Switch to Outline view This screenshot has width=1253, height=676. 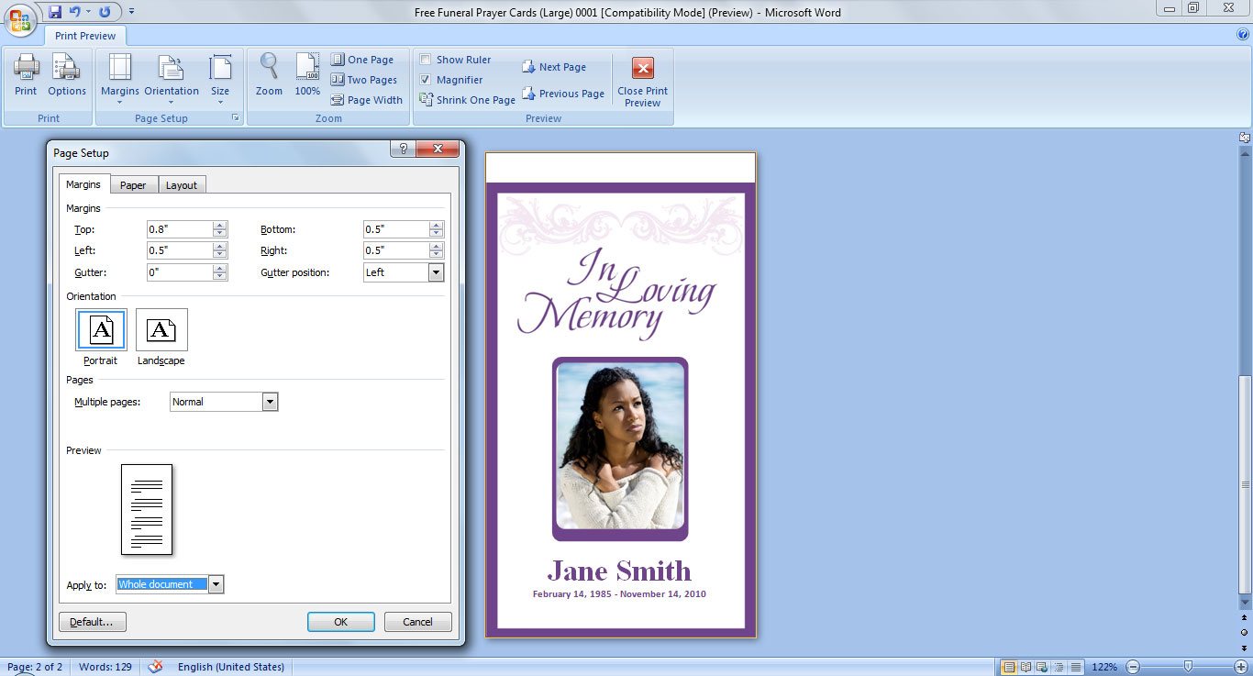pyautogui.click(x=1059, y=667)
